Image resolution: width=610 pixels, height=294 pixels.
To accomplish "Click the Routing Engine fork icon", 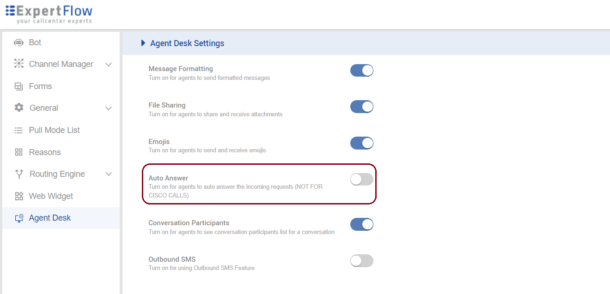I will [x=19, y=174].
